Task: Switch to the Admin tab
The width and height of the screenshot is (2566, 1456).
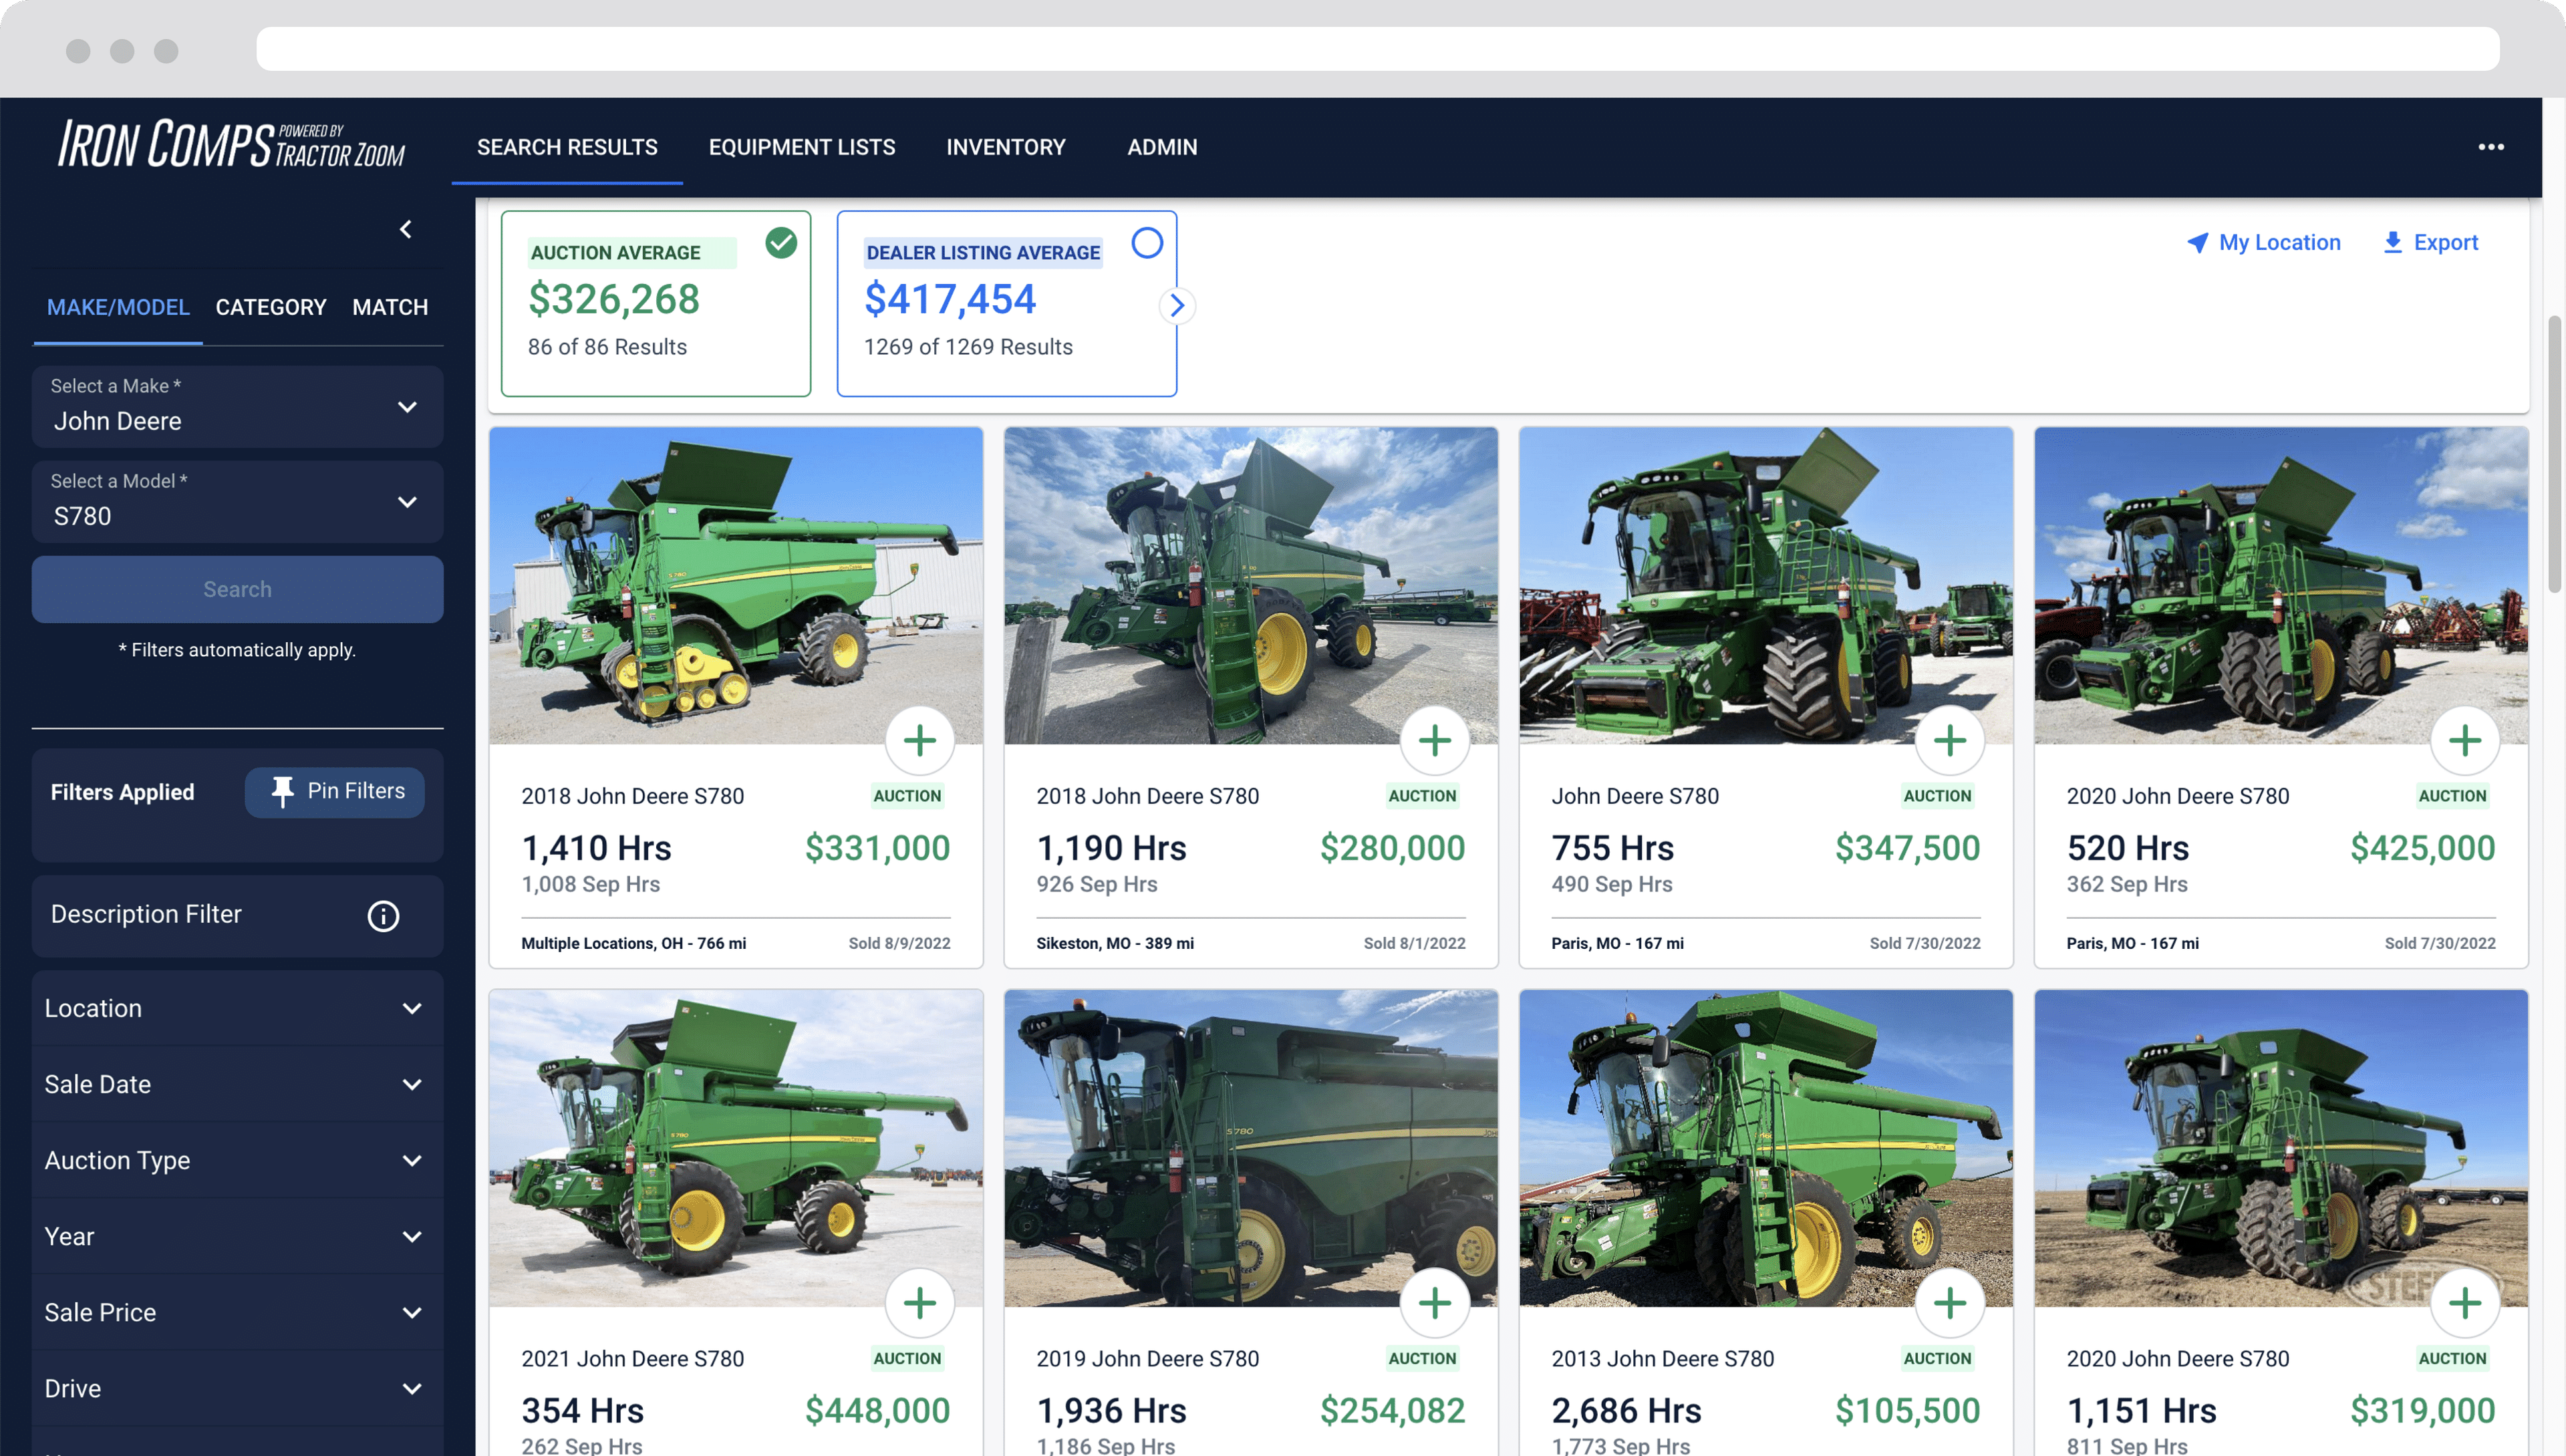Action: click(1162, 147)
